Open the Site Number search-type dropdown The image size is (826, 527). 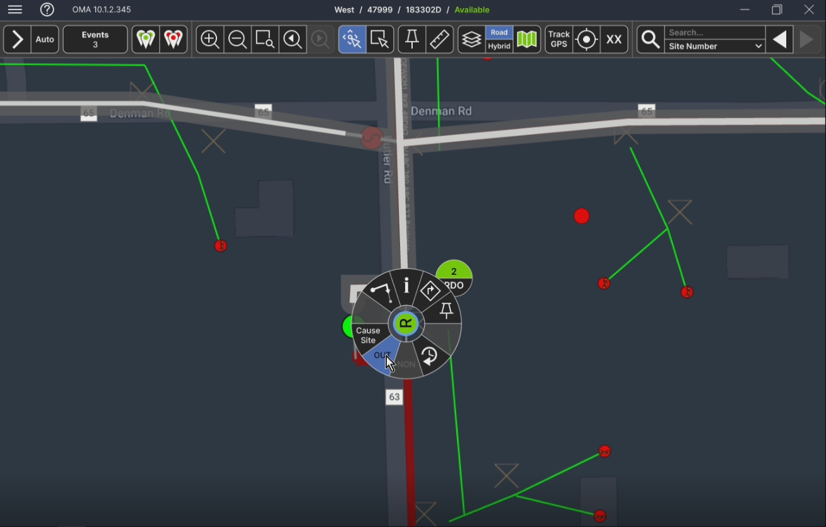714,46
